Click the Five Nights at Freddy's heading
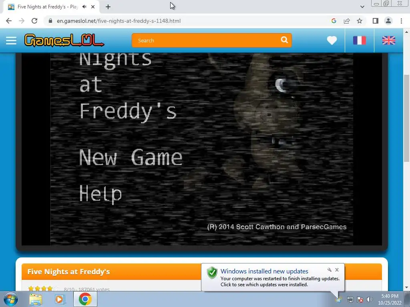The width and height of the screenshot is (410, 307). (68, 272)
